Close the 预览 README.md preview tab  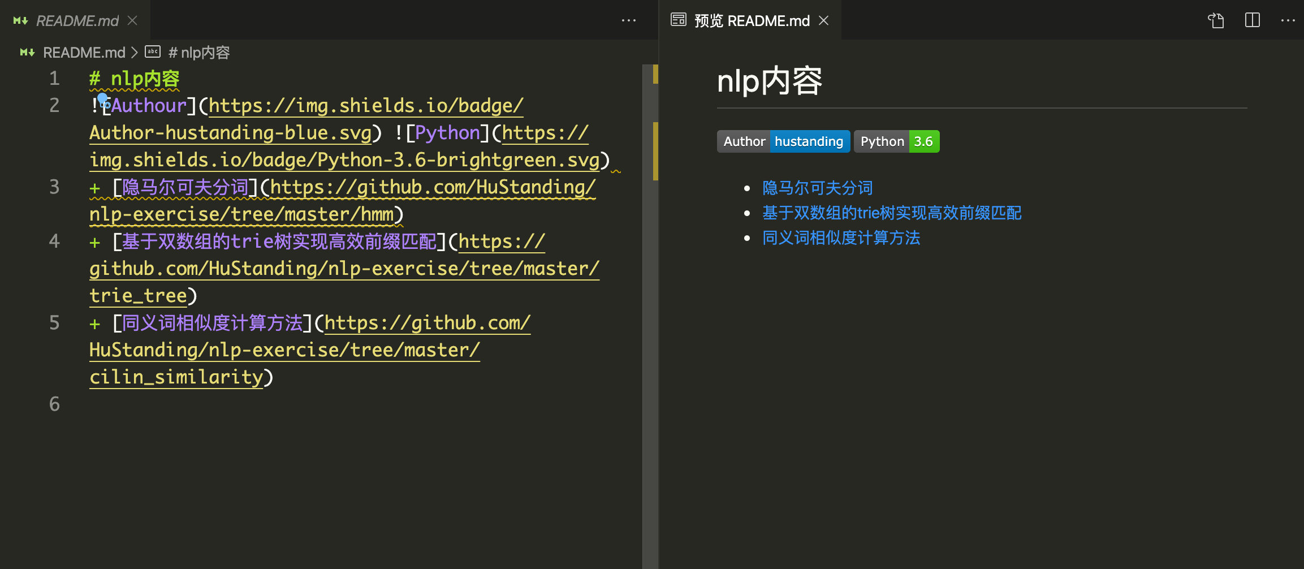(824, 21)
